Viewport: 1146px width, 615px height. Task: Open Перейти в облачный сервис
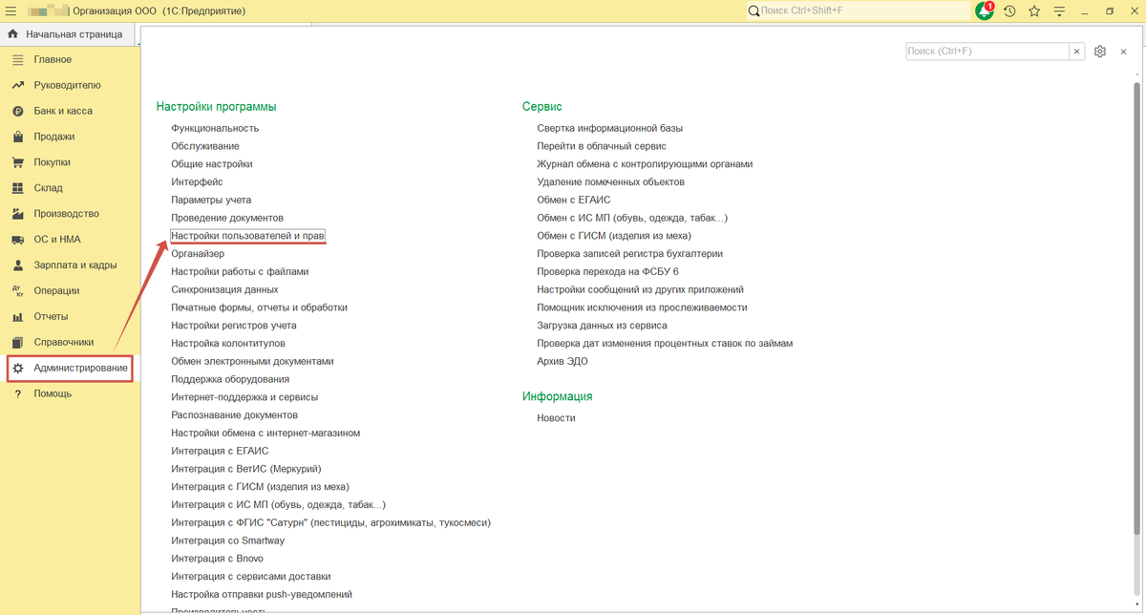pyautogui.click(x=602, y=146)
